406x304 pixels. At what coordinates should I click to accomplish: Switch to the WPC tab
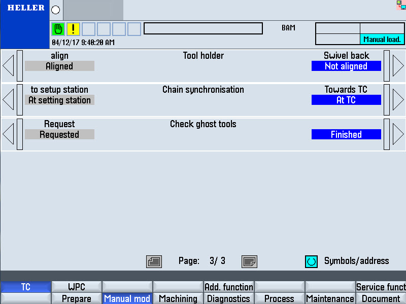point(76,287)
